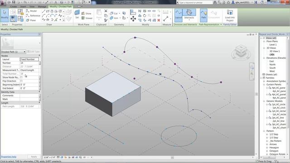Collapse the Families tree node

[x=261, y=78]
